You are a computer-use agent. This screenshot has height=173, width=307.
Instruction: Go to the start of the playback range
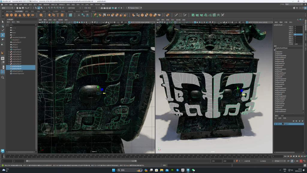point(285,156)
